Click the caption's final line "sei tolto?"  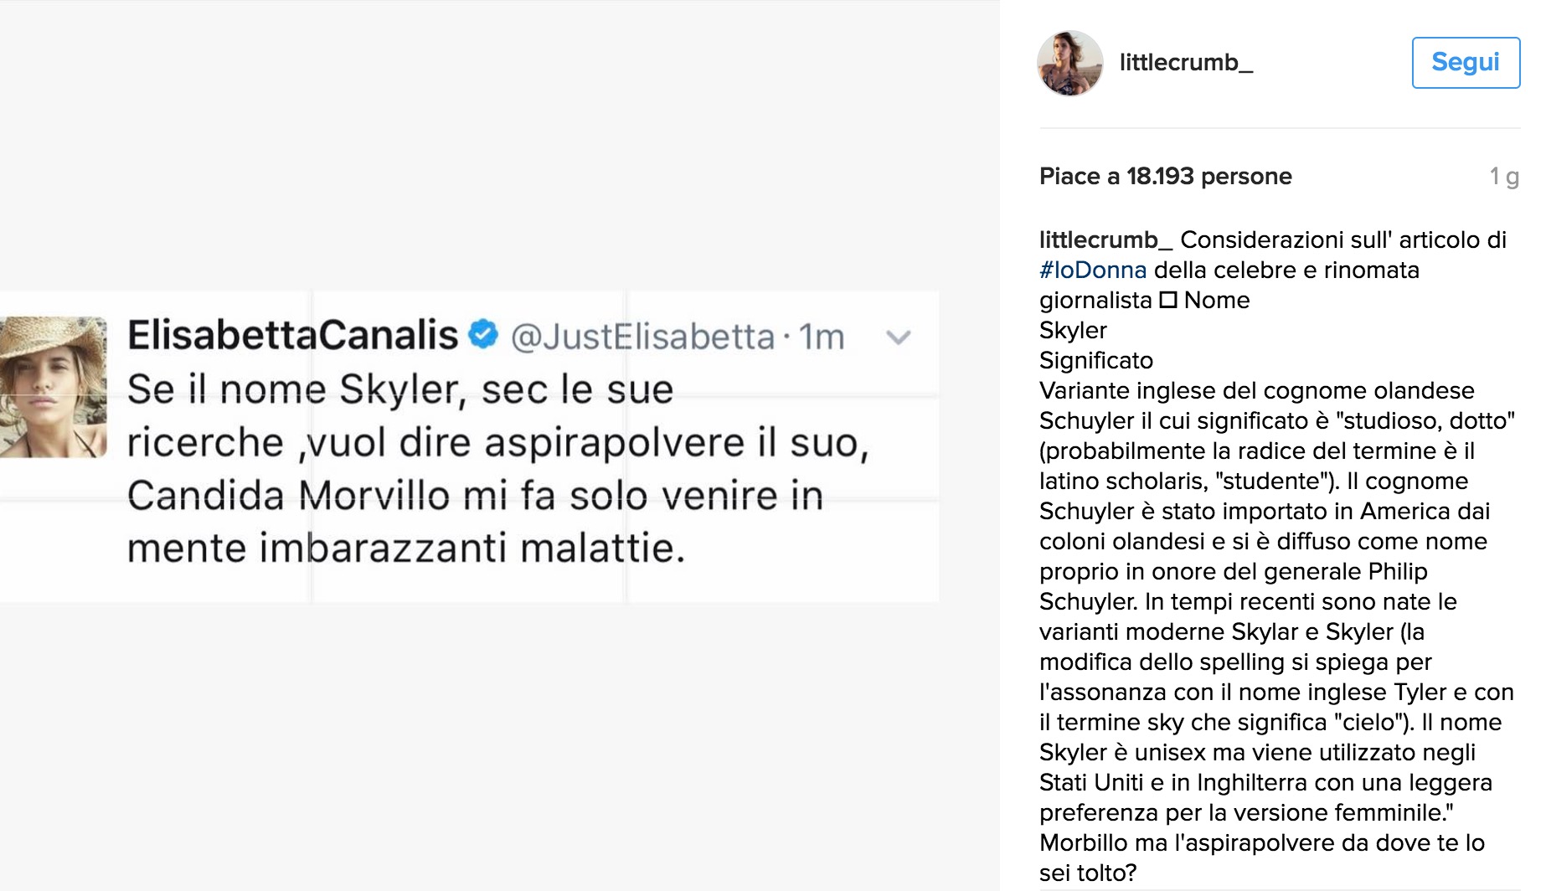(x=1087, y=873)
